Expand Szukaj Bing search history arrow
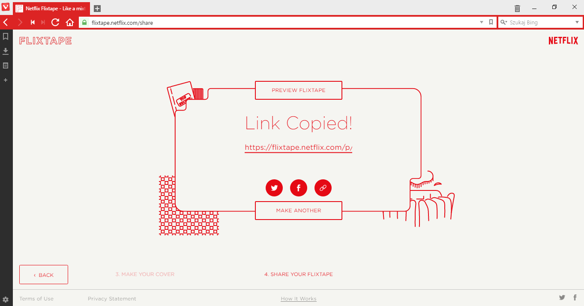This screenshot has width=584, height=306. coord(577,22)
